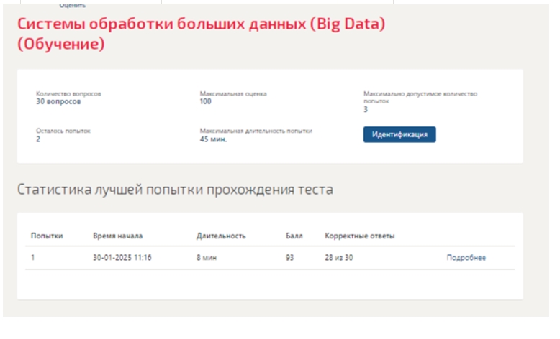Screen dimensions: 560x339
Task: Click the partially visible Оценить link
Action: pos(72,5)
